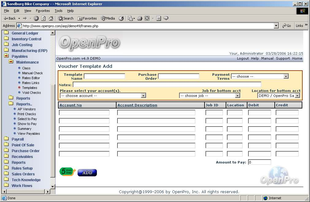The height and width of the screenshot is (202, 310).
Task: Expand the address bar URL dropdown arrow
Action: [276, 26]
